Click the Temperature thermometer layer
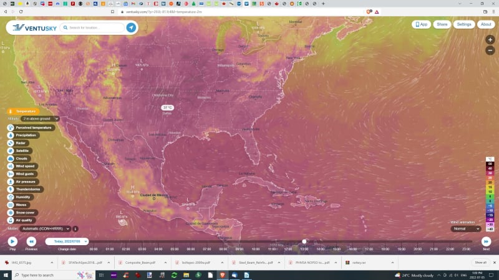499x280 pixels. tap(23, 111)
